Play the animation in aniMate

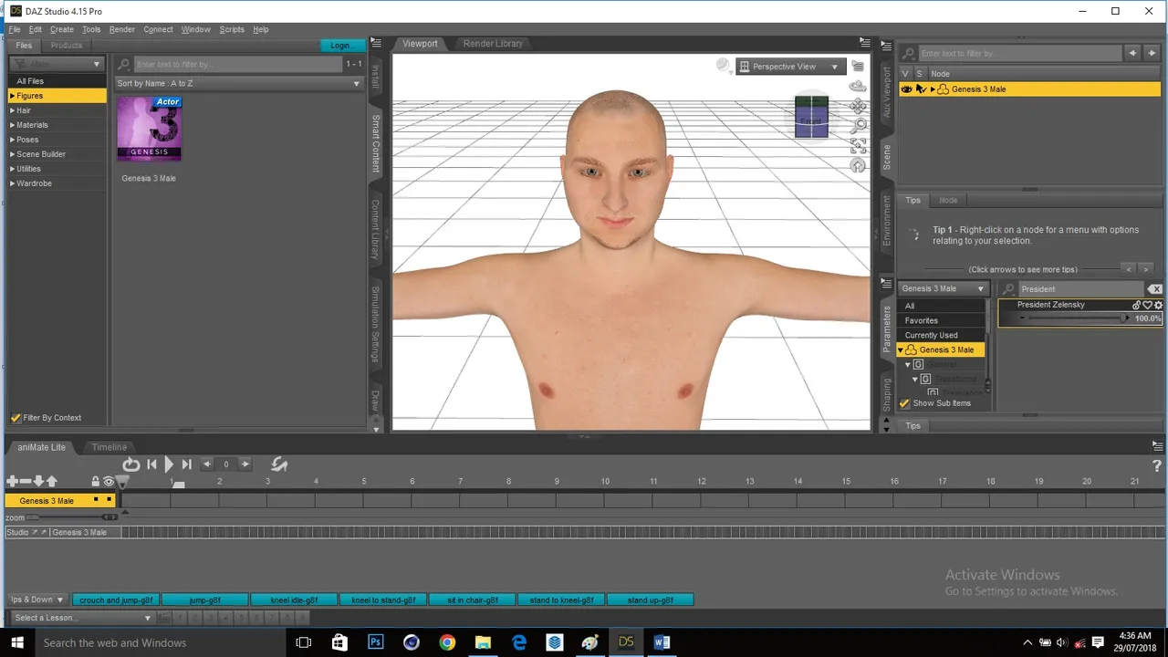tap(169, 464)
